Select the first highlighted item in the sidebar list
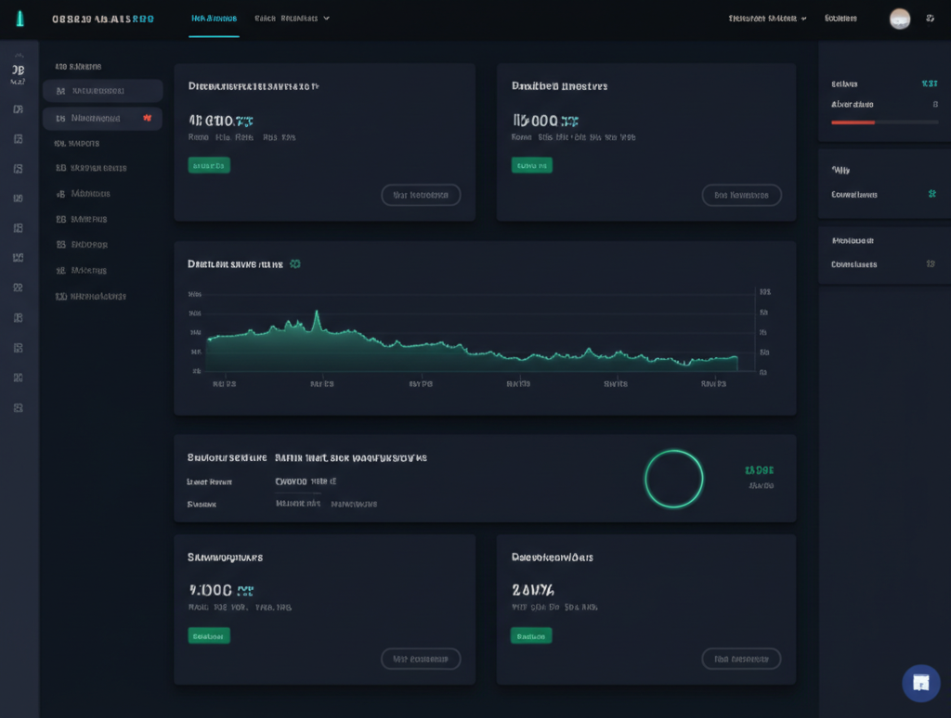951x718 pixels. (102, 91)
